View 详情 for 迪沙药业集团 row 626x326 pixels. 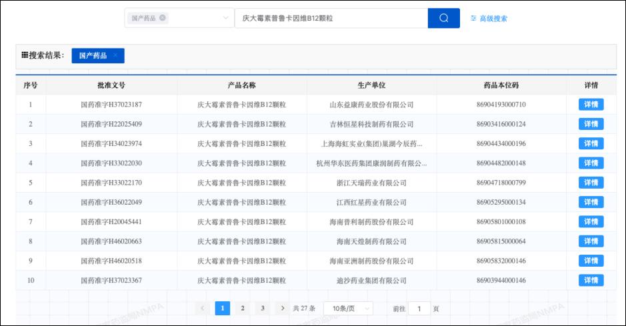pos(591,280)
